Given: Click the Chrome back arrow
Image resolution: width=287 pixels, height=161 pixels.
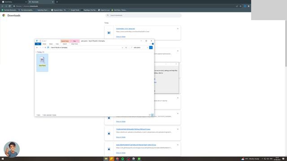Looking at the screenshot, I should point(2,6).
